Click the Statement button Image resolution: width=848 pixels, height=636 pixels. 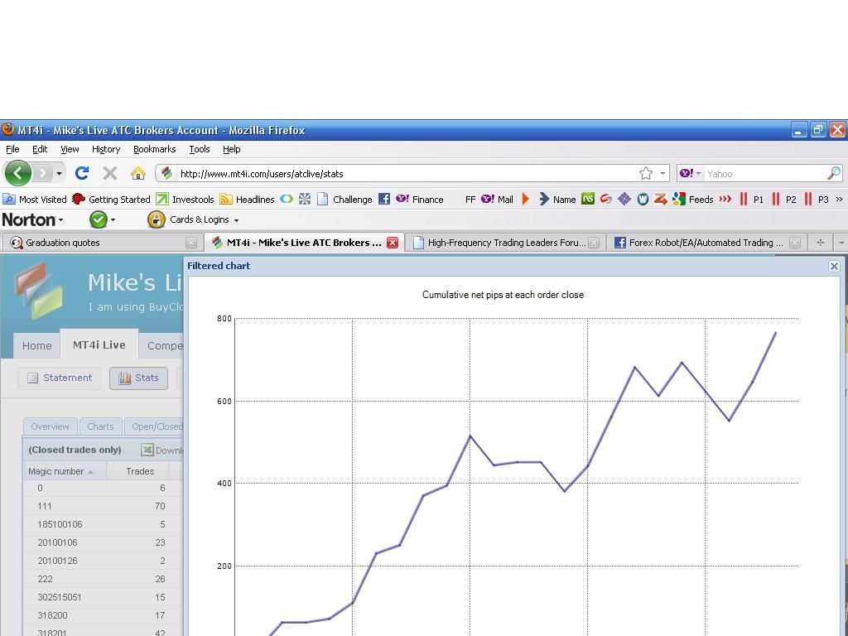tap(59, 378)
